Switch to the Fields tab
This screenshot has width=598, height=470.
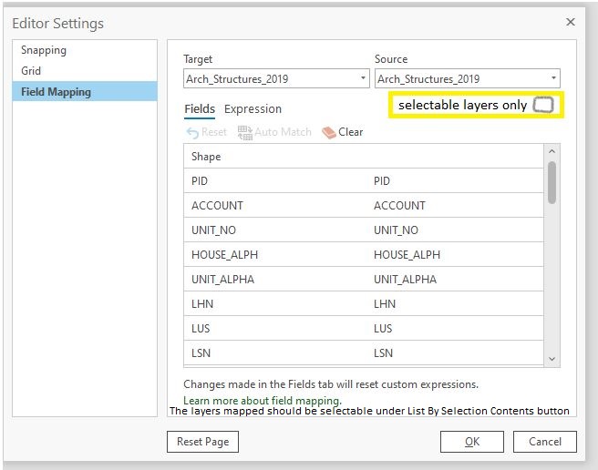[x=200, y=108]
